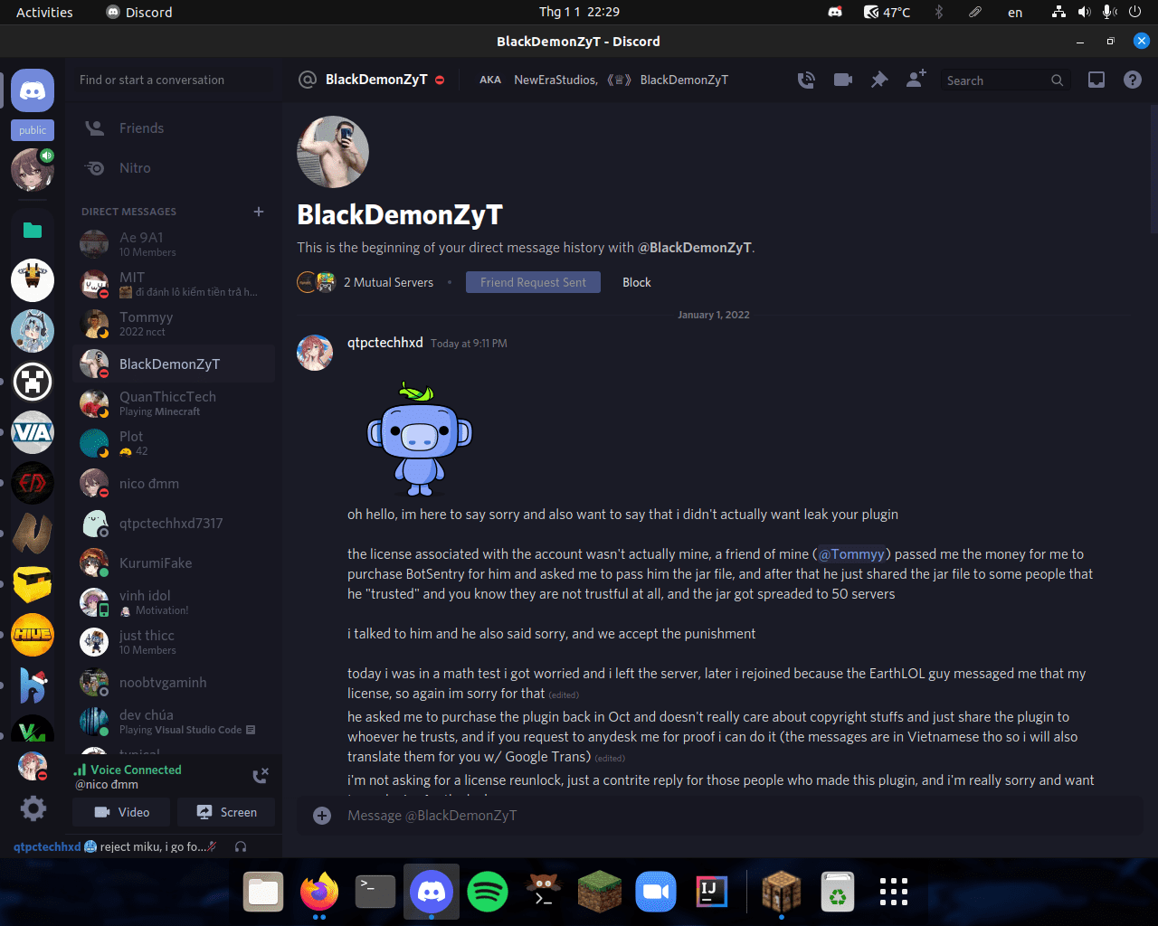Open the yellow chest server icon
The width and height of the screenshot is (1158, 926).
coord(33,584)
